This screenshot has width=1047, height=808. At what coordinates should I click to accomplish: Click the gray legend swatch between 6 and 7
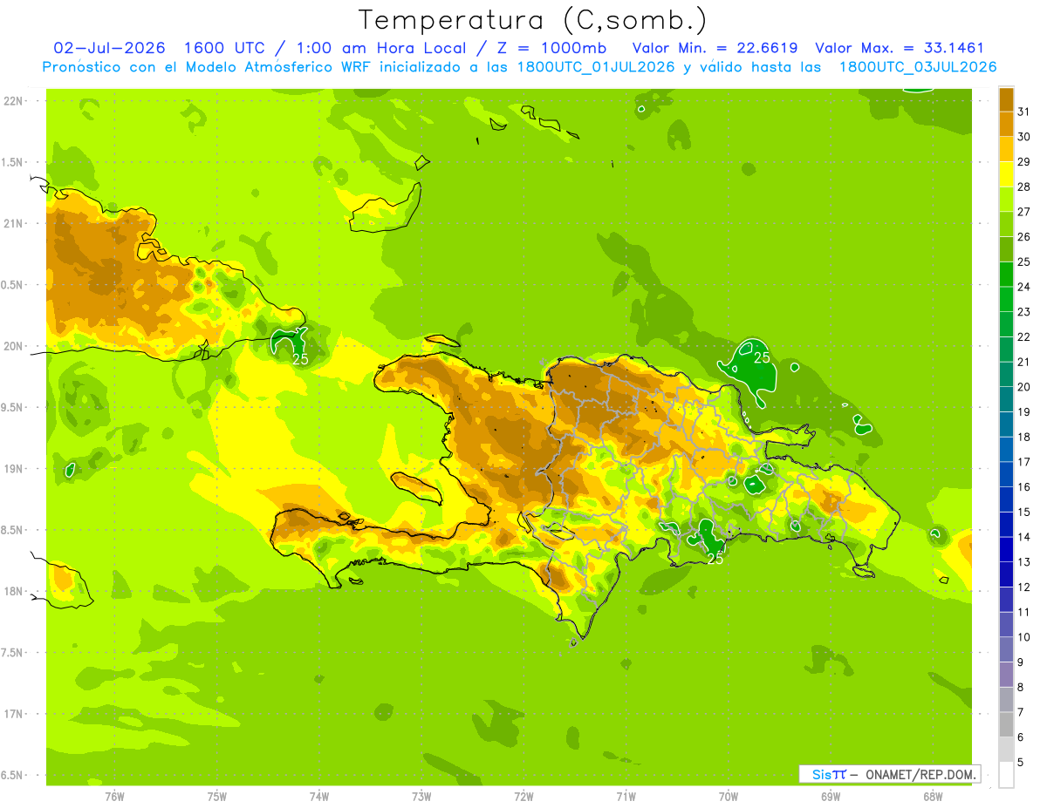pos(1006,724)
